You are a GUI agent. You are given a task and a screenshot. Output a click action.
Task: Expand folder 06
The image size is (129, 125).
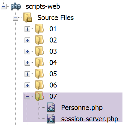[27, 85]
